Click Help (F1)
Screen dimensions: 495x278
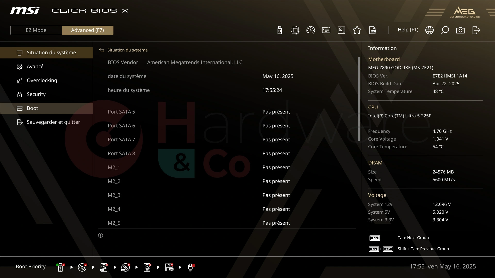408,30
